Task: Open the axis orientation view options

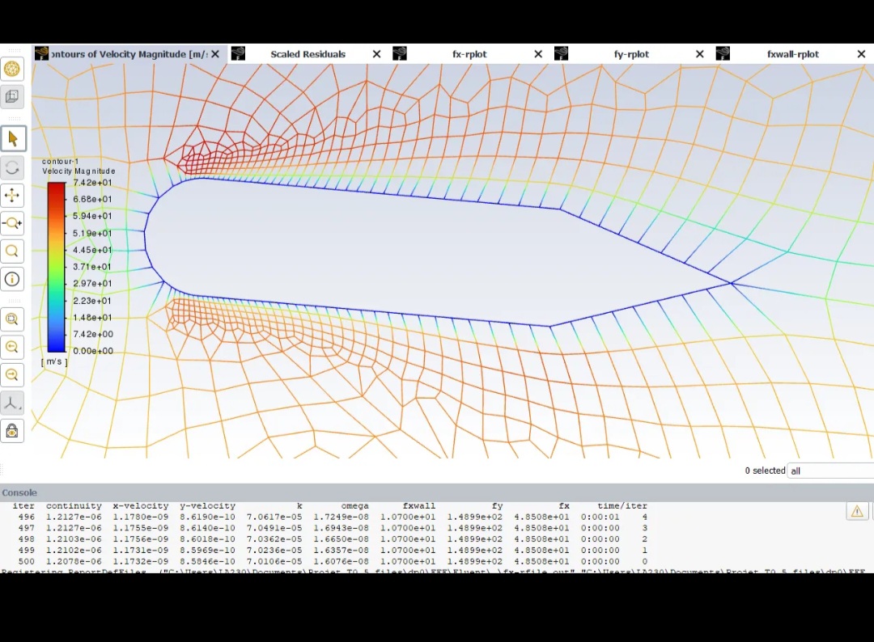Action: (x=12, y=403)
